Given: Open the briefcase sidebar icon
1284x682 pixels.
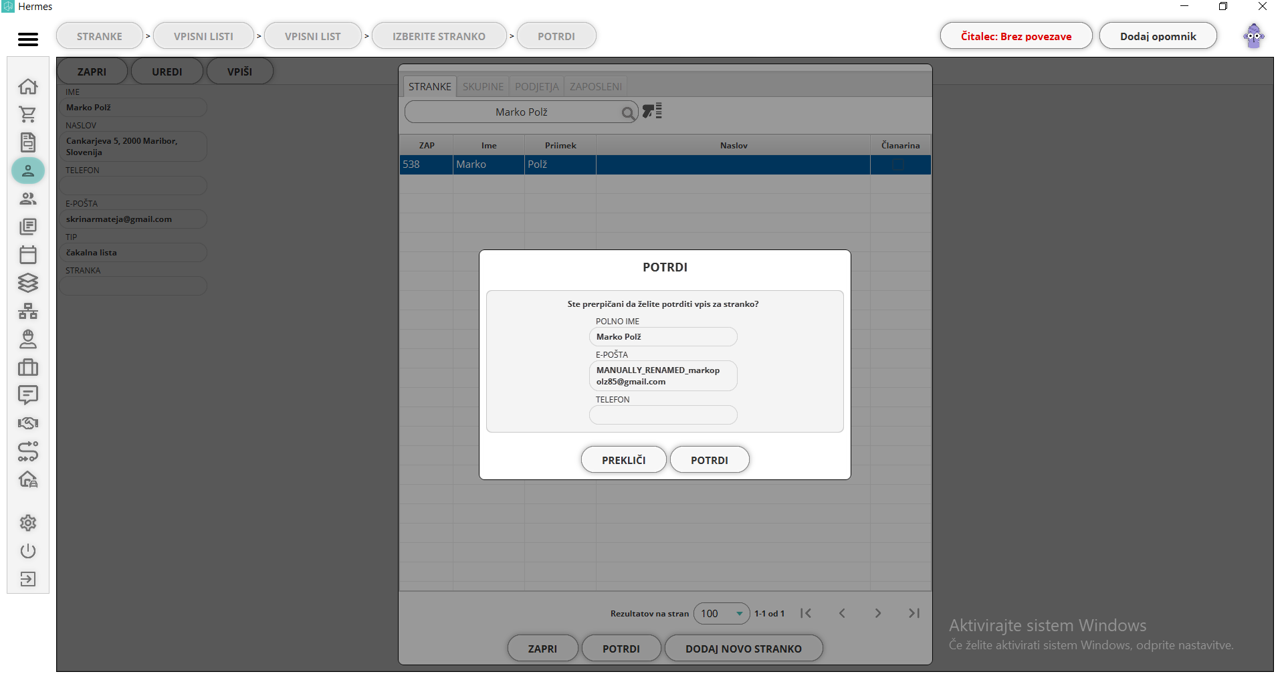Looking at the screenshot, I should pos(28,367).
